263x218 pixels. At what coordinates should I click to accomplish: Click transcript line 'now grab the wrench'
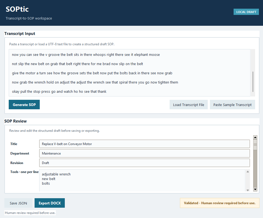point(95,82)
